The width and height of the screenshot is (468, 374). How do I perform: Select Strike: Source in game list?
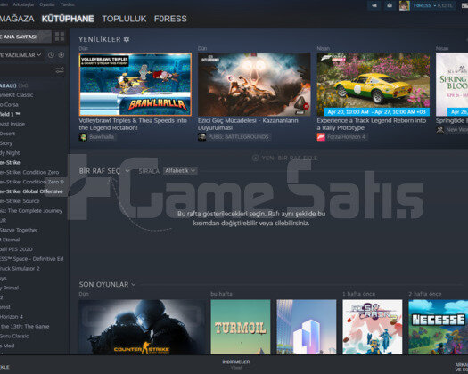tap(20, 201)
